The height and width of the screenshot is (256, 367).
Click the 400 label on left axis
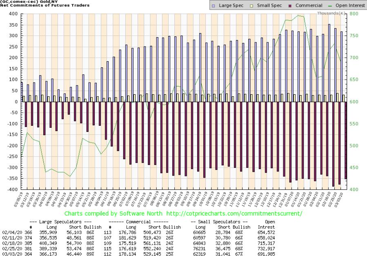pos(12,14)
